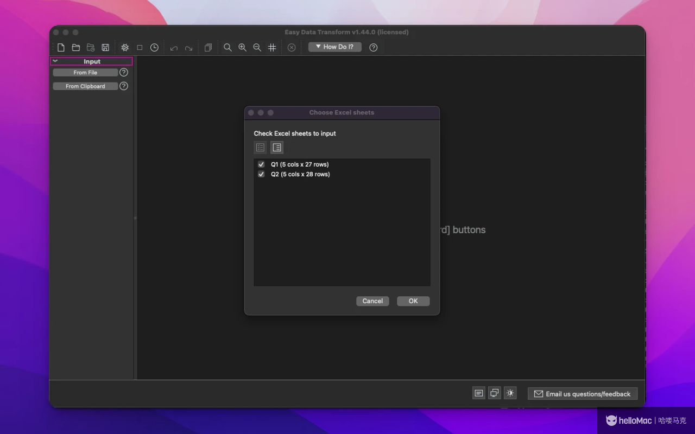Zoom in with the plus magnifier
Viewport: 695px width, 434px height.
pos(242,48)
